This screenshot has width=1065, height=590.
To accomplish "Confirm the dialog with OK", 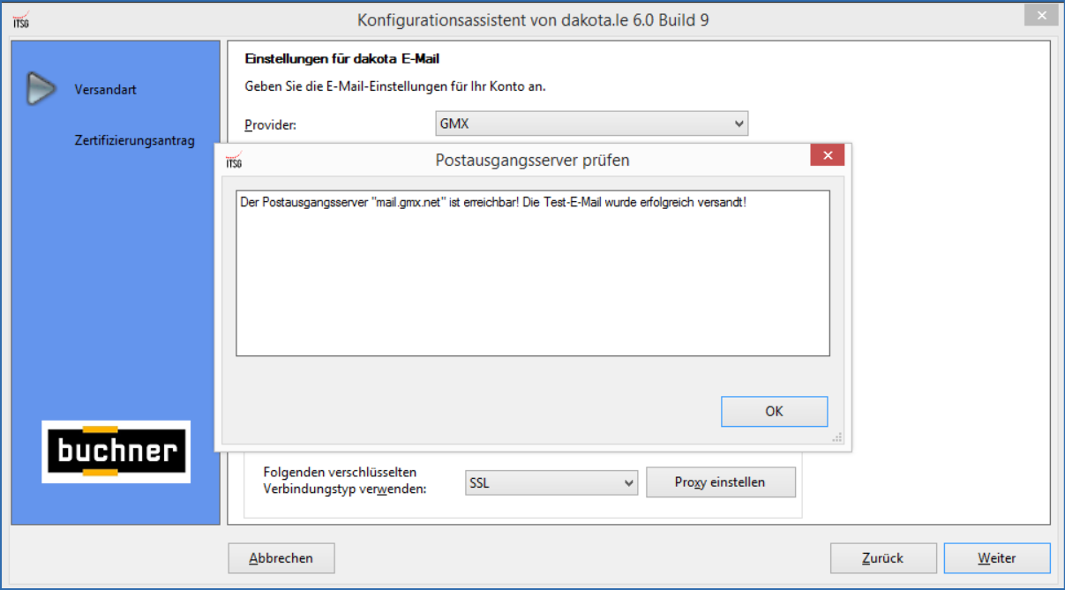I will coord(774,412).
